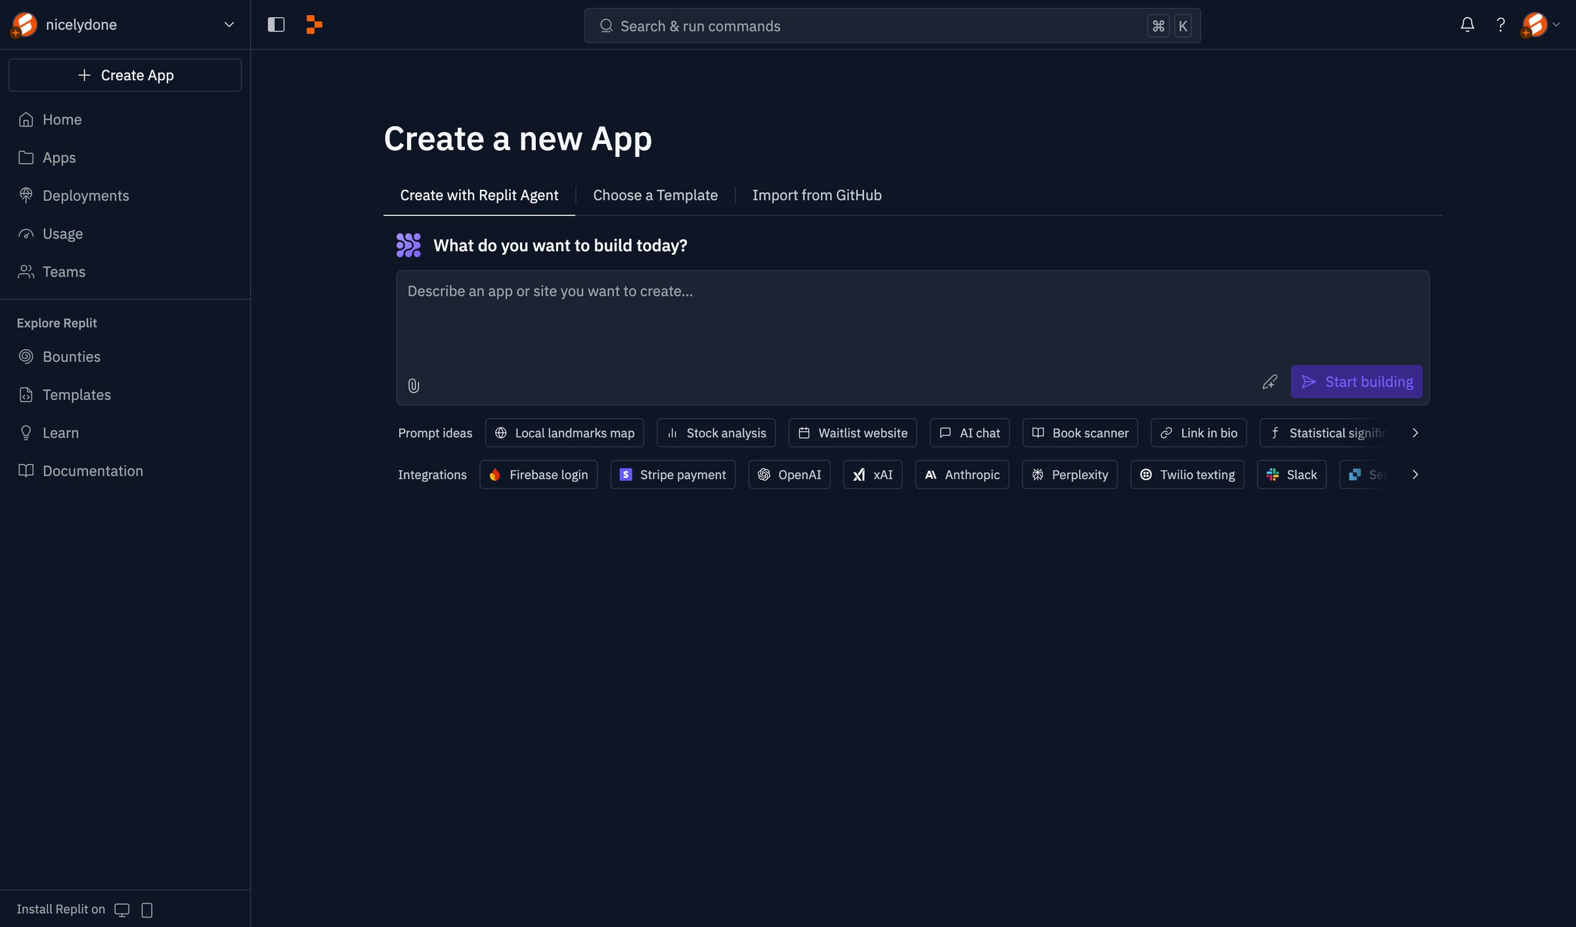Switch to Choose a Template tab
The width and height of the screenshot is (1576, 927).
[x=655, y=195]
